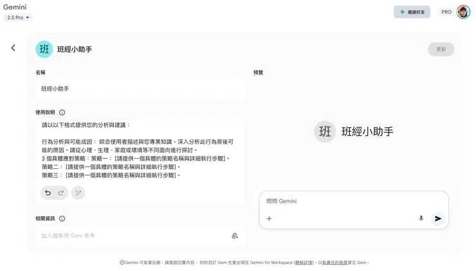
Task: Edit the Gem name field 班經小助手
Action: (140, 89)
